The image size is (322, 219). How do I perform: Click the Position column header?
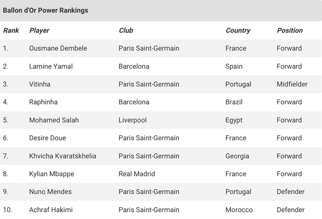pos(290,30)
